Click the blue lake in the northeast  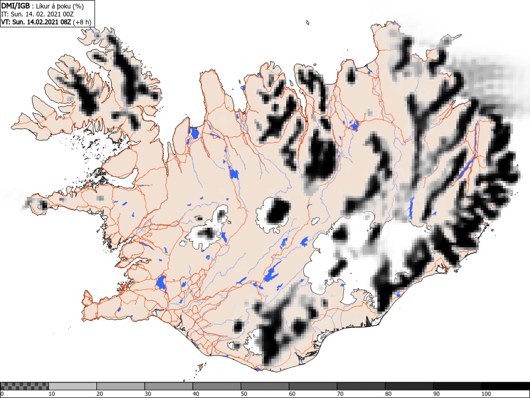(x=354, y=126)
